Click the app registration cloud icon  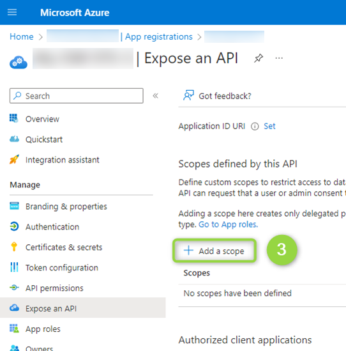coord(19,62)
